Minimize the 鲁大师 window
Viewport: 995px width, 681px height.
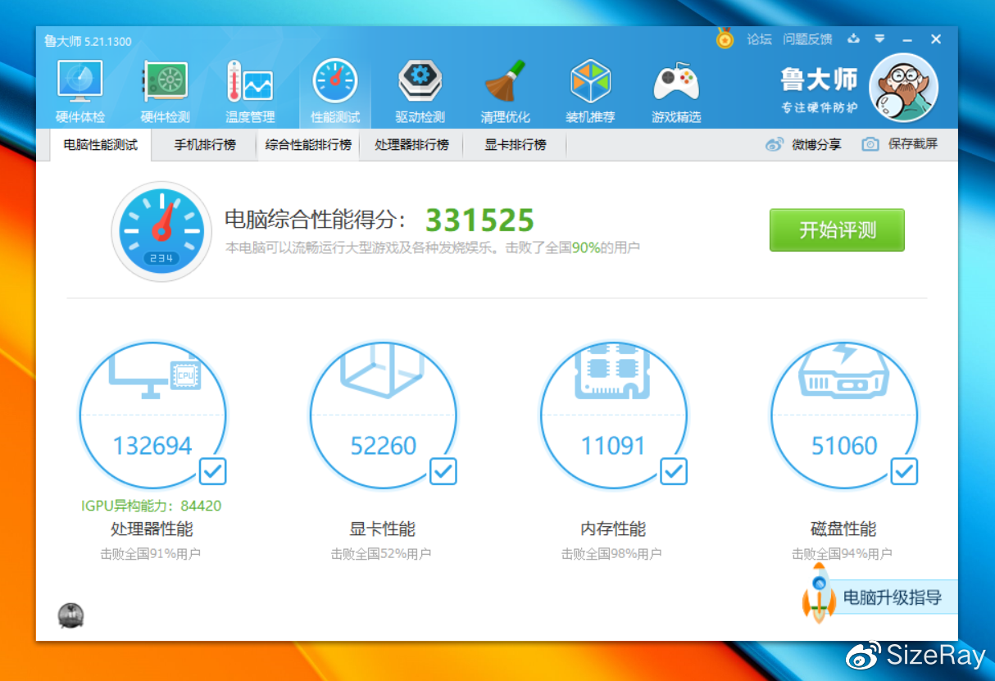coord(907,39)
